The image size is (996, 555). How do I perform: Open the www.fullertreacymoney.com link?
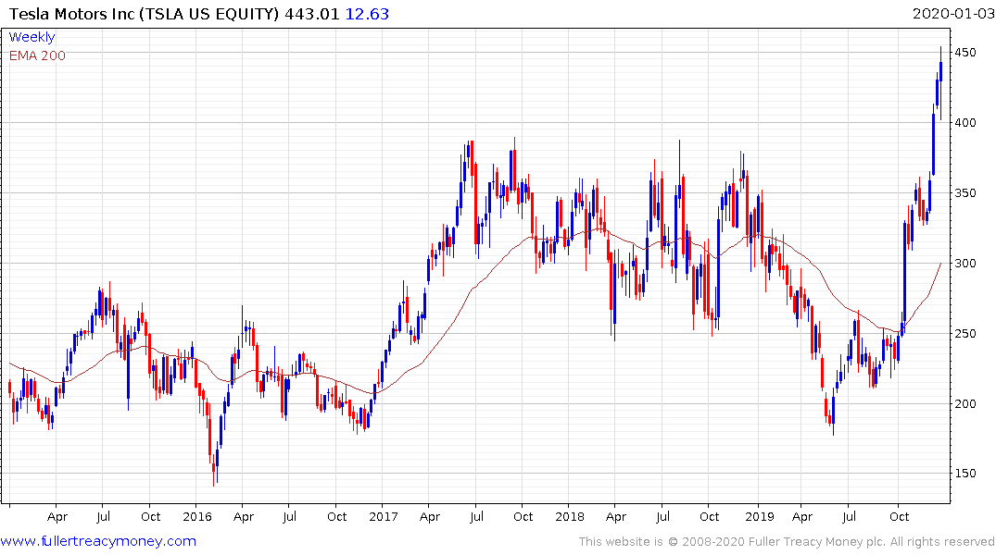pyautogui.click(x=98, y=541)
